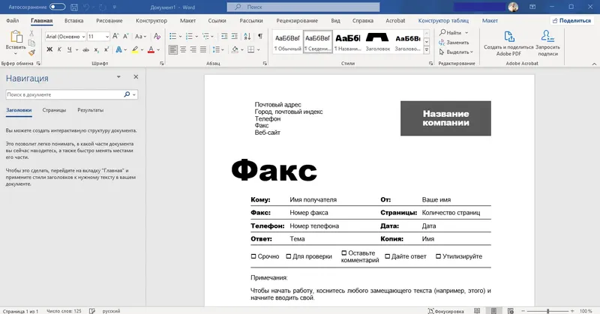Apply bold with the Ж button

point(49,49)
